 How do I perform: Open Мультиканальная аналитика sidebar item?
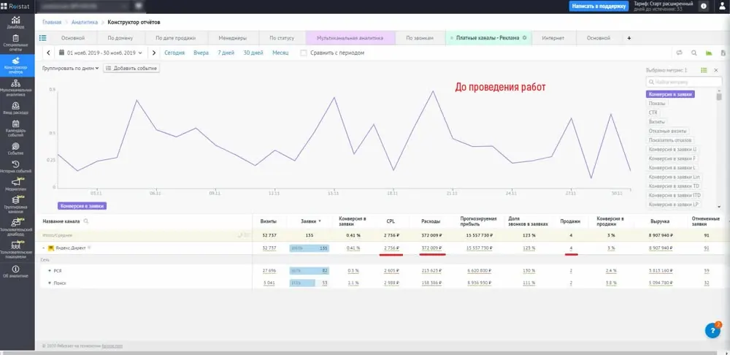click(x=16, y=88)
